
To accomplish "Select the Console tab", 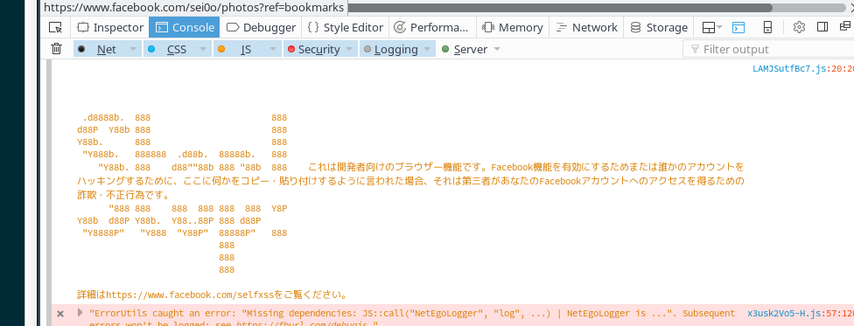I will click(184, 27).
